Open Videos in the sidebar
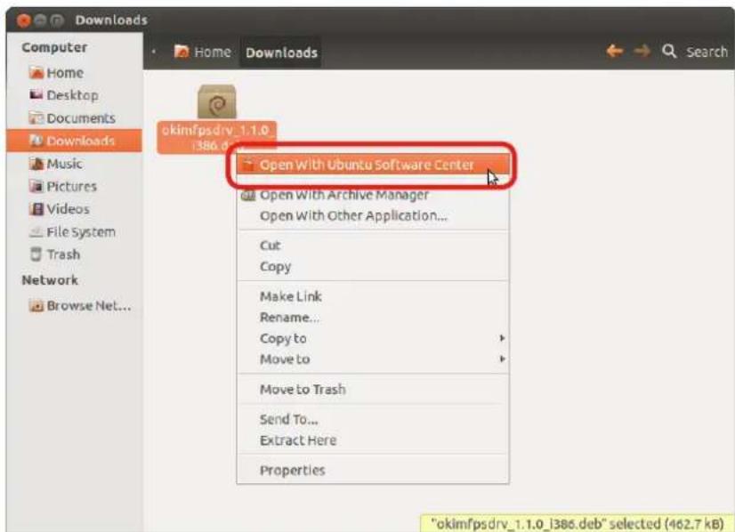 point(74,208)
